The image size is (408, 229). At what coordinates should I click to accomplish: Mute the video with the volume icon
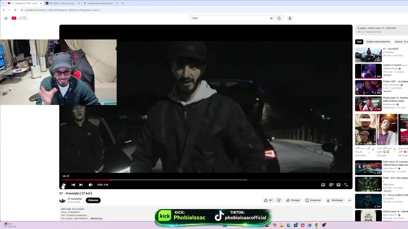point(91,185)
